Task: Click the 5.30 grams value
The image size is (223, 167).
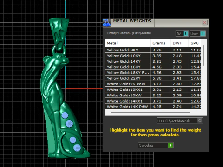Action: (157, 78)
